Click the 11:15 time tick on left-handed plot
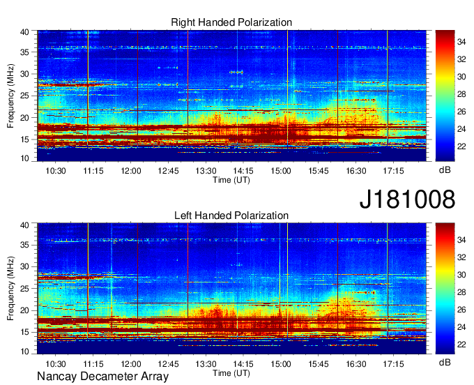The image size is (474, 385). click(x=93, y=364)
